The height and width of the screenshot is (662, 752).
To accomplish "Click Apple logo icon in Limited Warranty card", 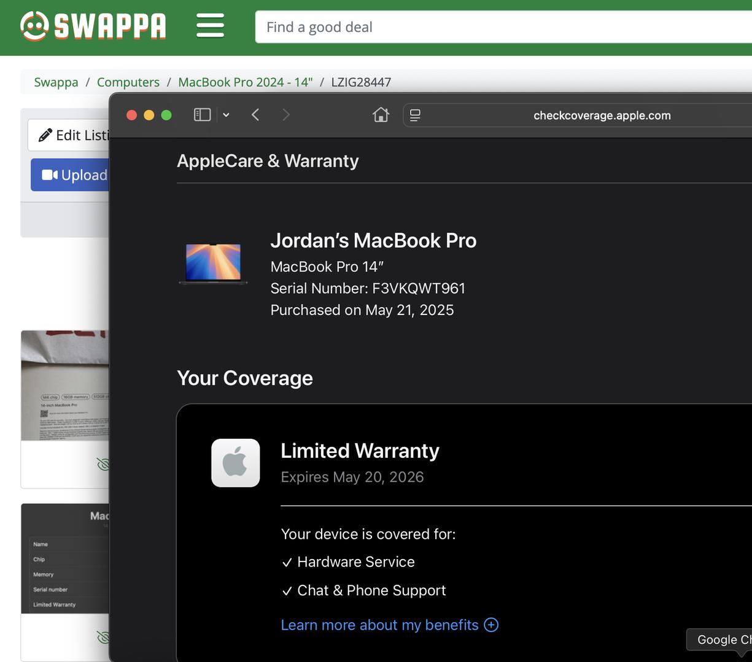I will [235, 463].
